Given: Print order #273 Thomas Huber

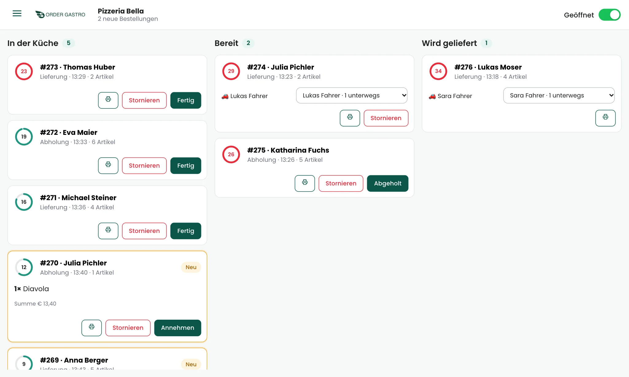Looking at the screenshot, I should (x=108, y=100).
